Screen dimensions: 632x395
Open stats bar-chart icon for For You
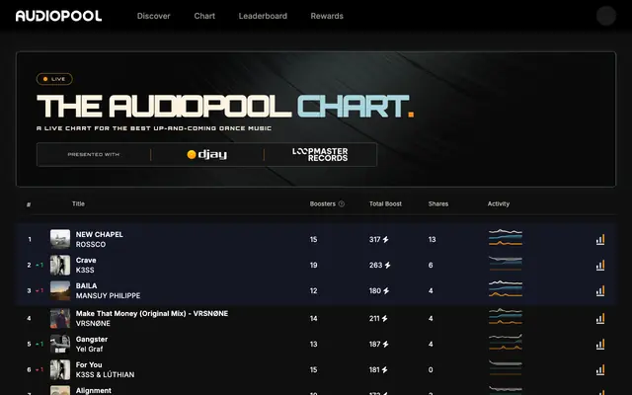click(600, 369)
